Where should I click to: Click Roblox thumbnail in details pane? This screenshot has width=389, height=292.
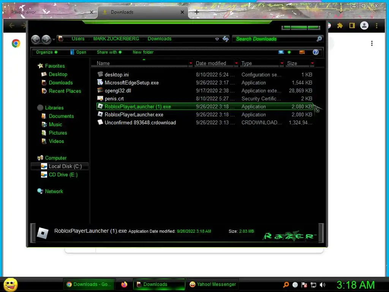43,233
